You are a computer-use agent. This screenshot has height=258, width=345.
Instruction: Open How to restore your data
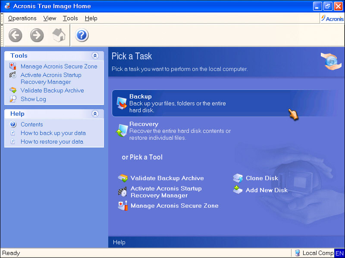click(x=52, y=141)
